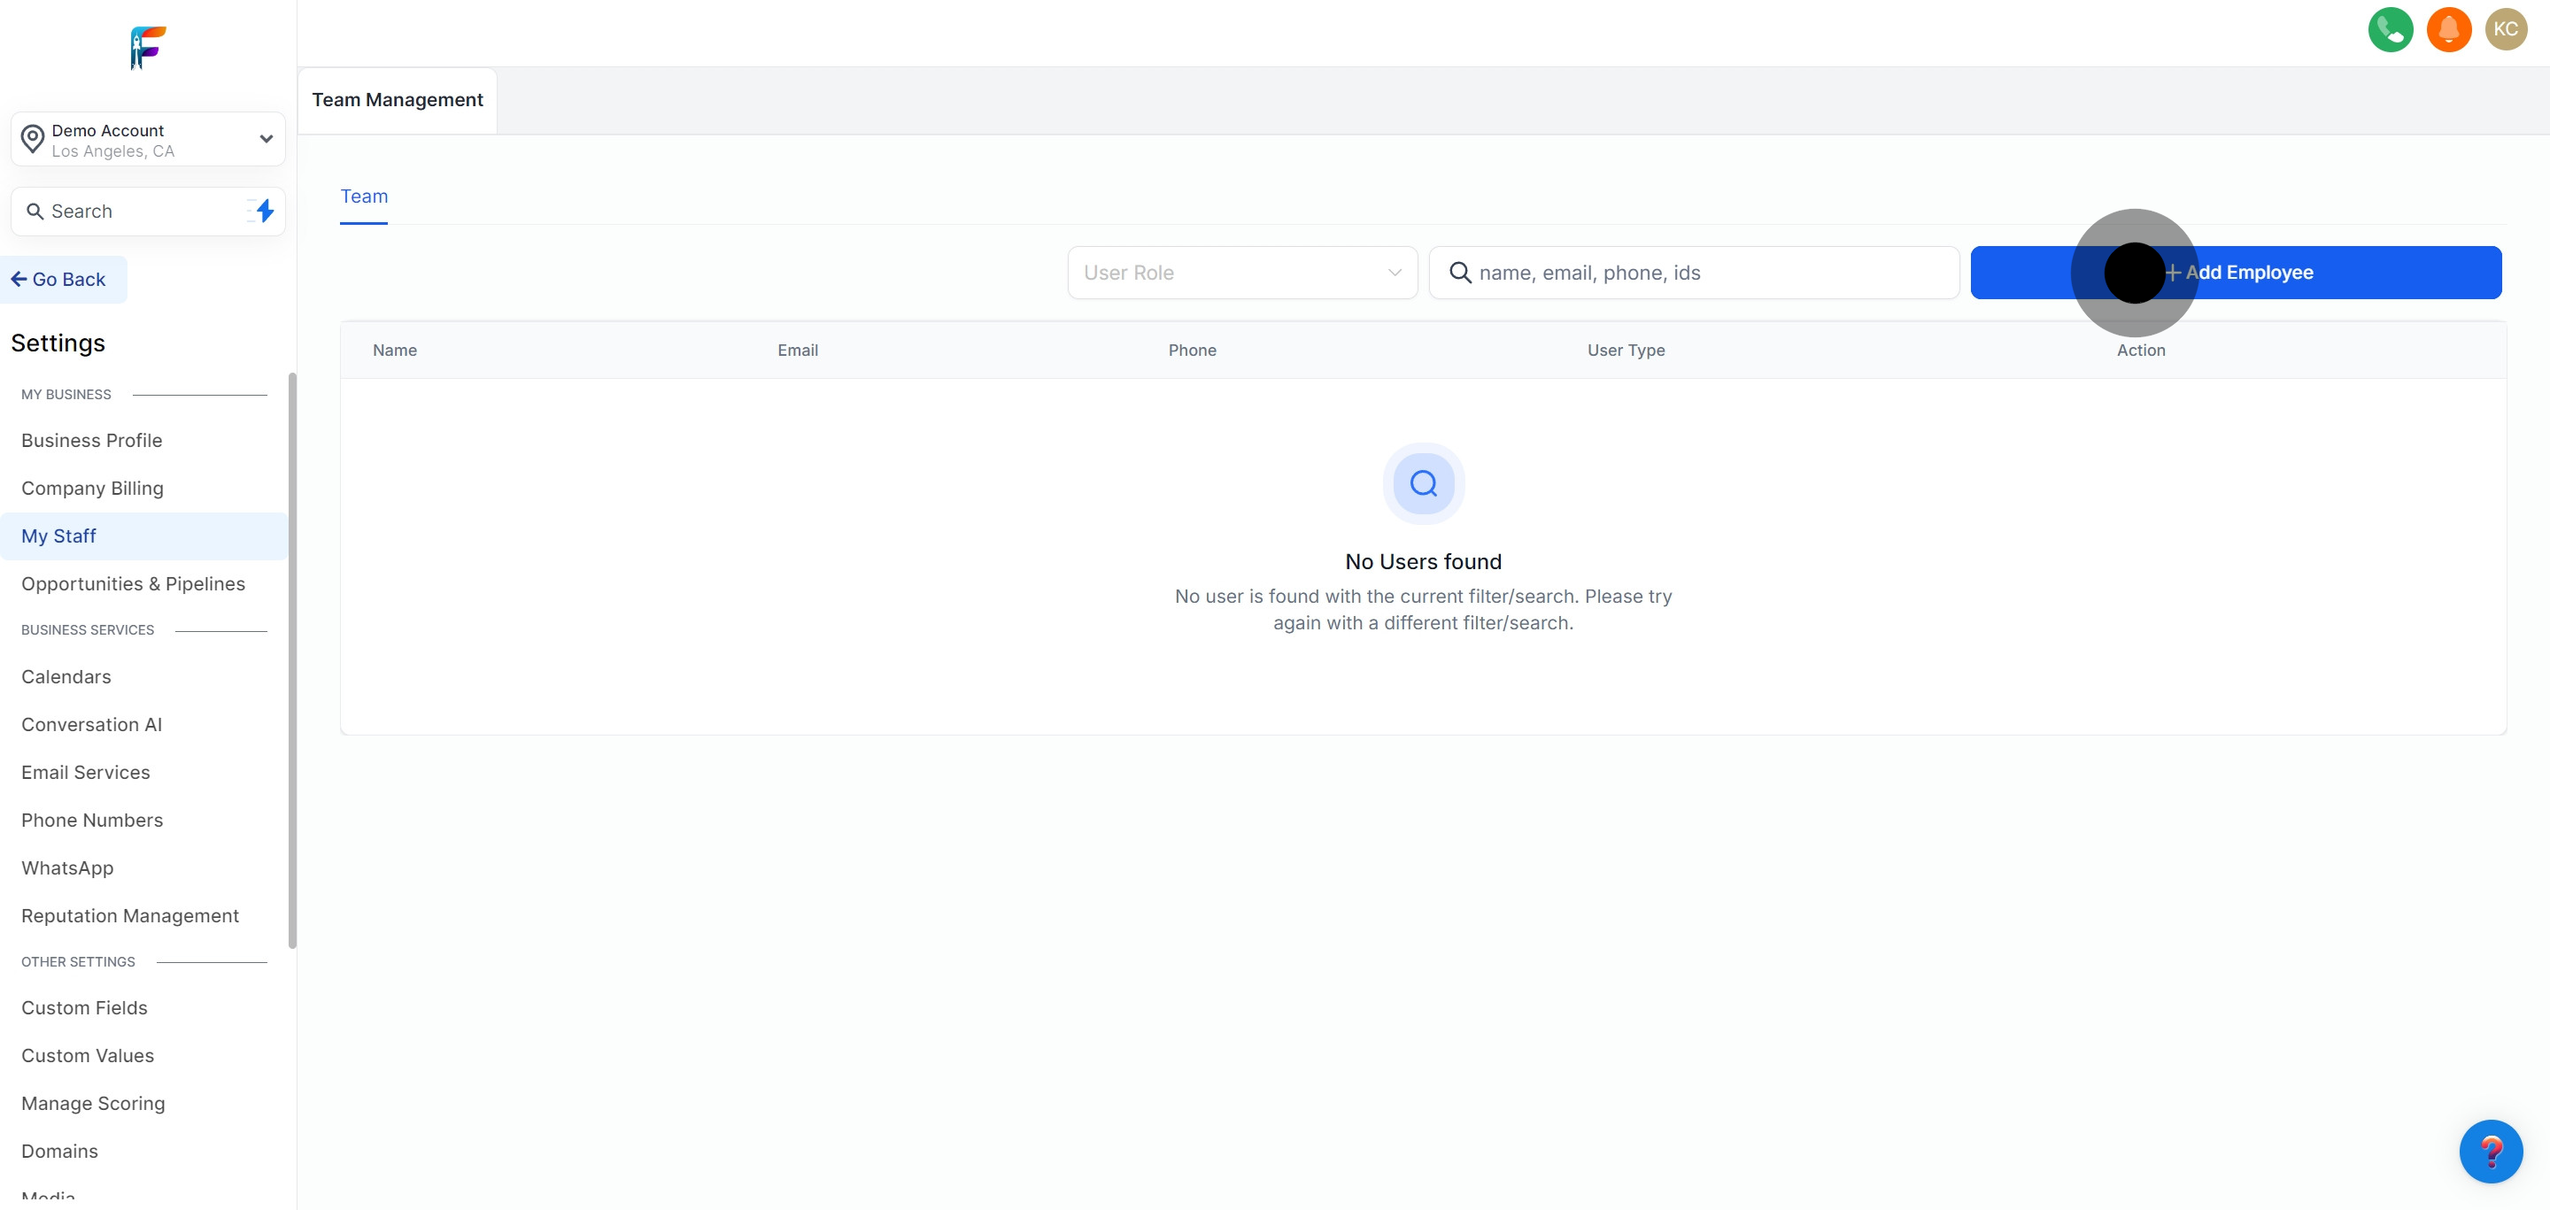Open the help question mark widget

(2492, 1151)
